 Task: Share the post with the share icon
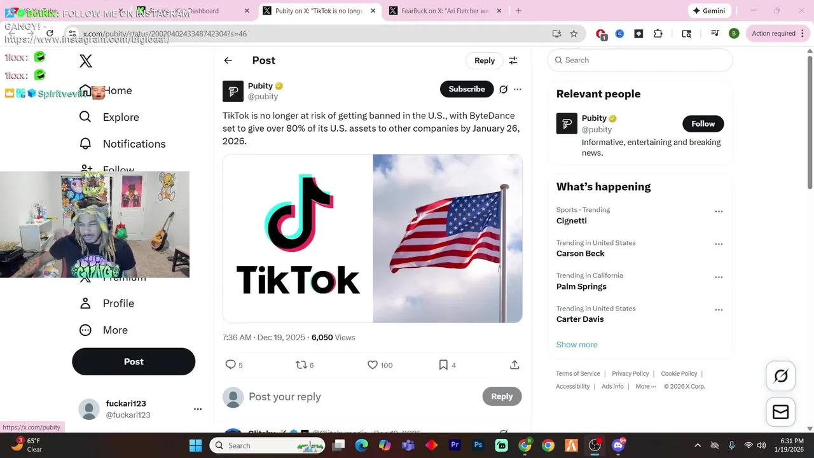coord(514,364)
